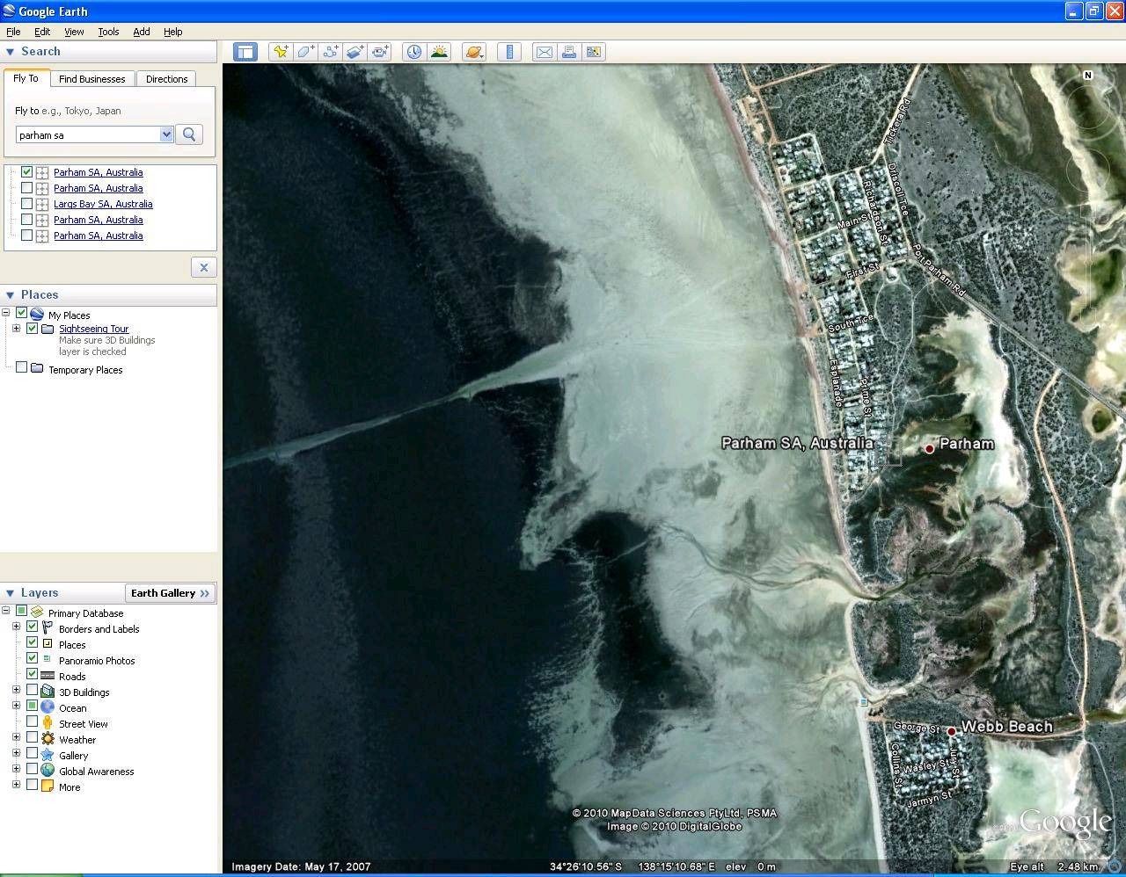Uncheck the Roads layer checkbox
1126x877 pixels.
coord(33,675)
